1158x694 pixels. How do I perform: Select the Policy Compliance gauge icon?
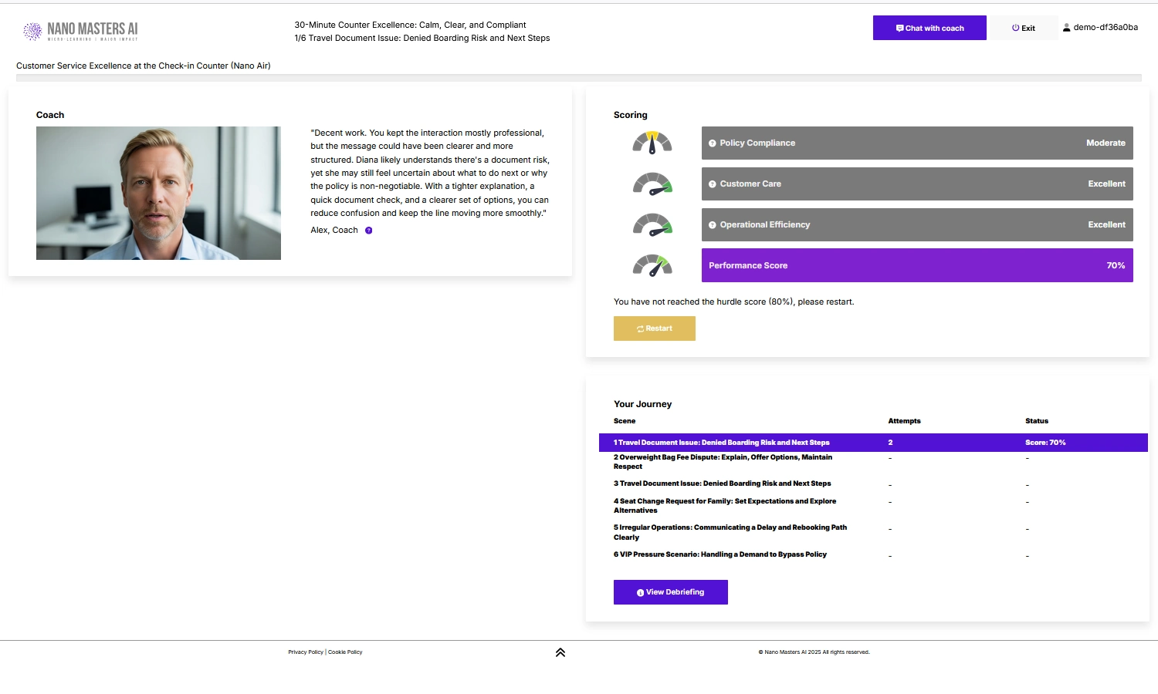tap(651, 143)
